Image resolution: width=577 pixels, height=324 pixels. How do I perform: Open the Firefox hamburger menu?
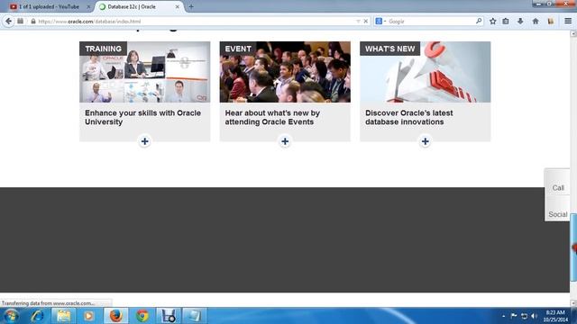click(568, 22)
